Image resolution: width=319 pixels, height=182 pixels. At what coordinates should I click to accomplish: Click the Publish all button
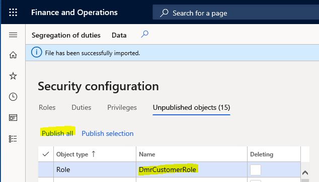click(57, 133)
